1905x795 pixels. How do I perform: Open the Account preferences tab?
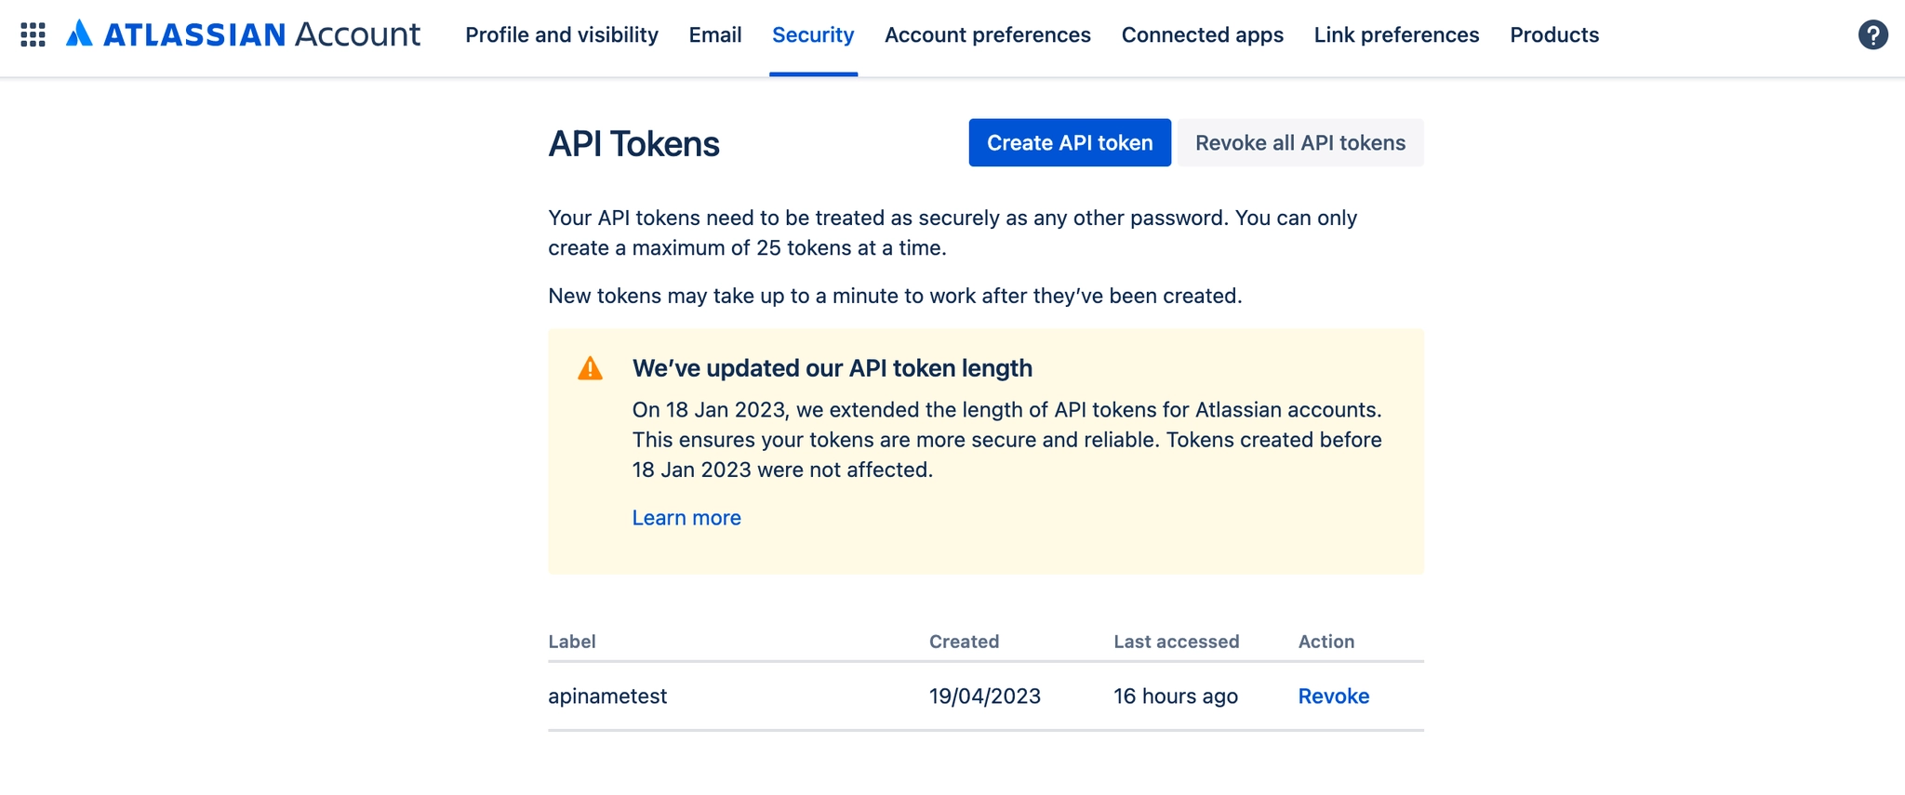pyautogui.click(x=987, y=35)
